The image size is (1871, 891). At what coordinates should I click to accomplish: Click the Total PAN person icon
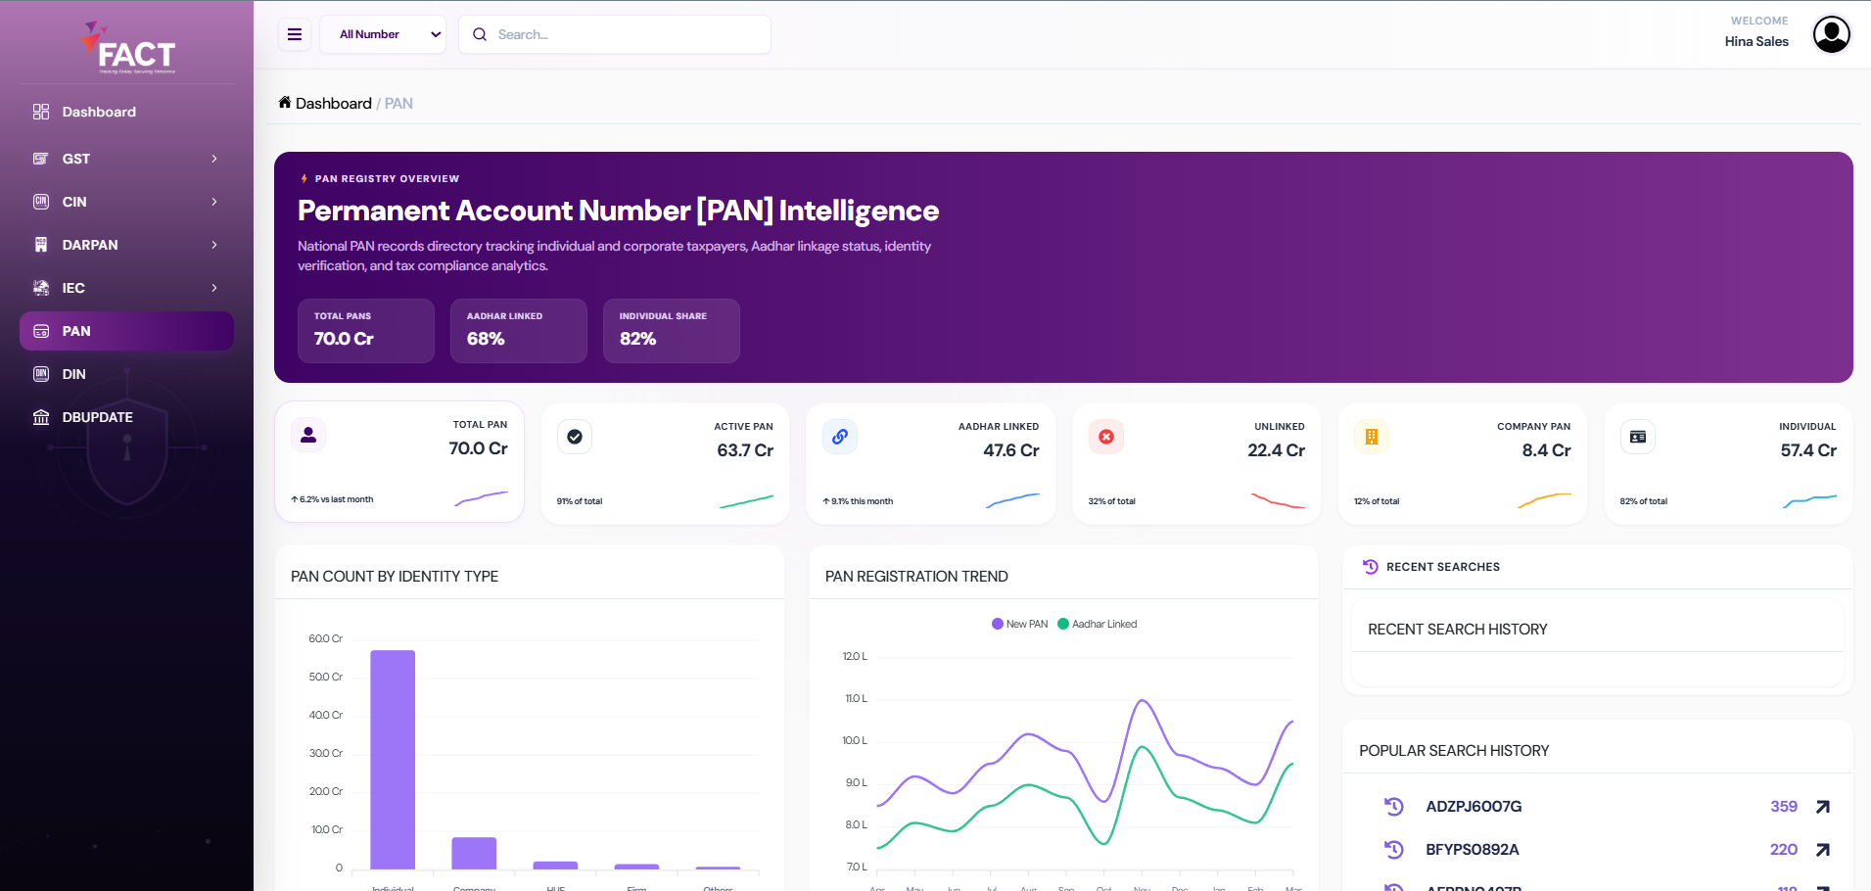tap(308, 435)
